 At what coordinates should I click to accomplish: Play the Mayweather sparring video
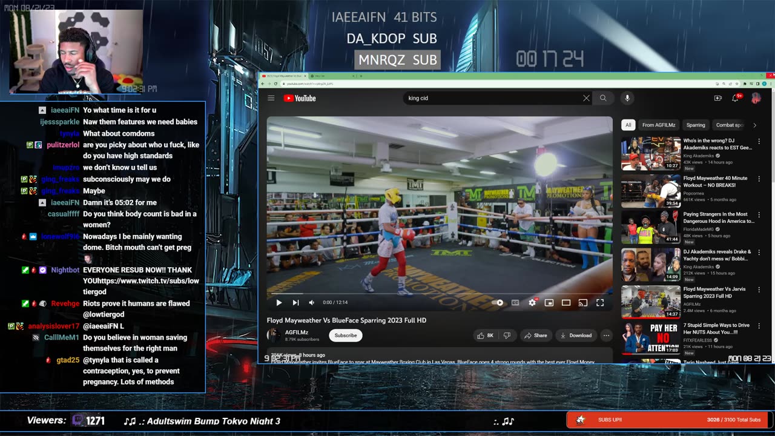279,303
